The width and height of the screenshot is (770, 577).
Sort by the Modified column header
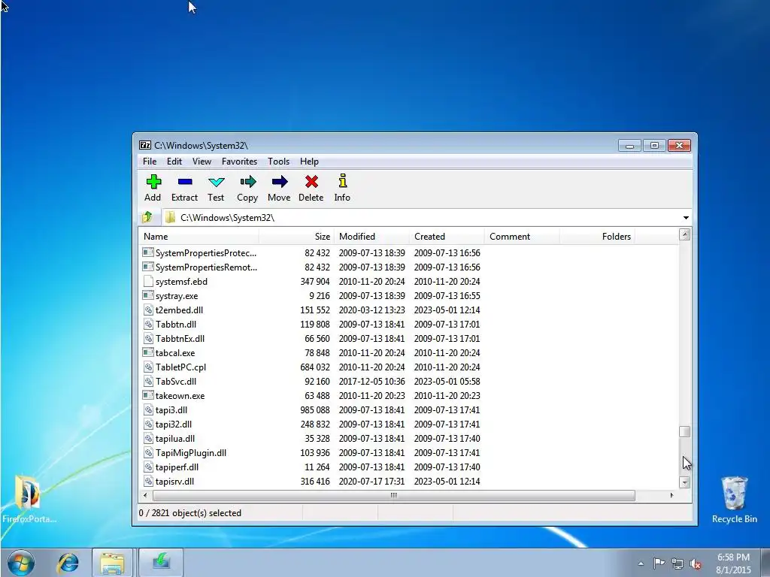pyautogui.click(x=371, y=237)
